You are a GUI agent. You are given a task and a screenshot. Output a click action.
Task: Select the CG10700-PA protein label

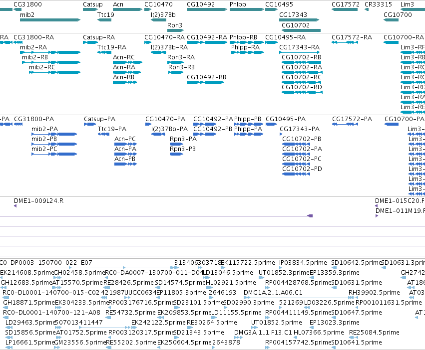405,119
